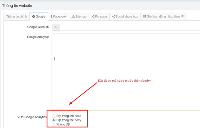Viewport: 200px width, 128px height.
Task: Click inside the Google Analytics code textarea
Action: pos(123,74)
